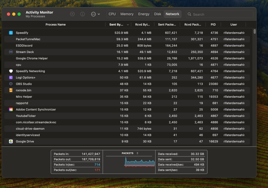
Task: Switch to the Energy tab
Action: click(x=144, y=14)
